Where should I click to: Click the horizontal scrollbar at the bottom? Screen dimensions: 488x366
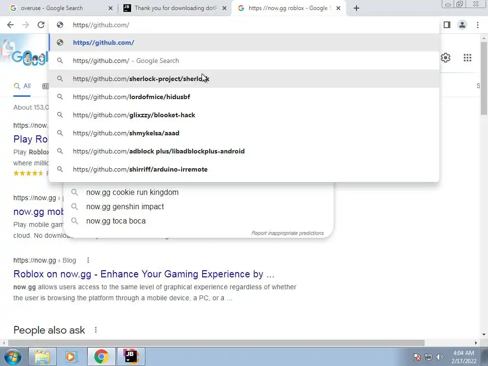pos(216,343)
